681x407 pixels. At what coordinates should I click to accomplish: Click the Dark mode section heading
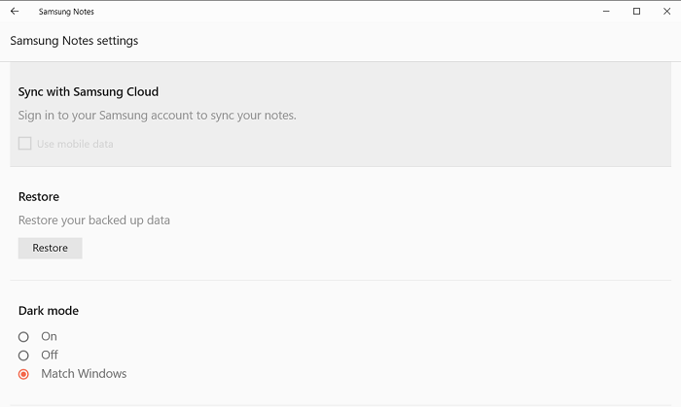tap(49, 311)
